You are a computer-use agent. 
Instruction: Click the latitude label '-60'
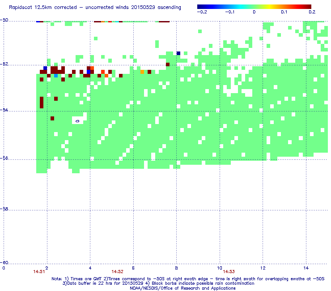4,263
